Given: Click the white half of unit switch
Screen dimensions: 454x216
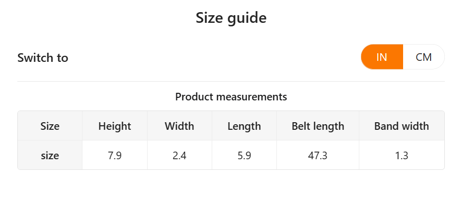Looking at the screenshot, I should pyautogui.click(x=423, y=57).
